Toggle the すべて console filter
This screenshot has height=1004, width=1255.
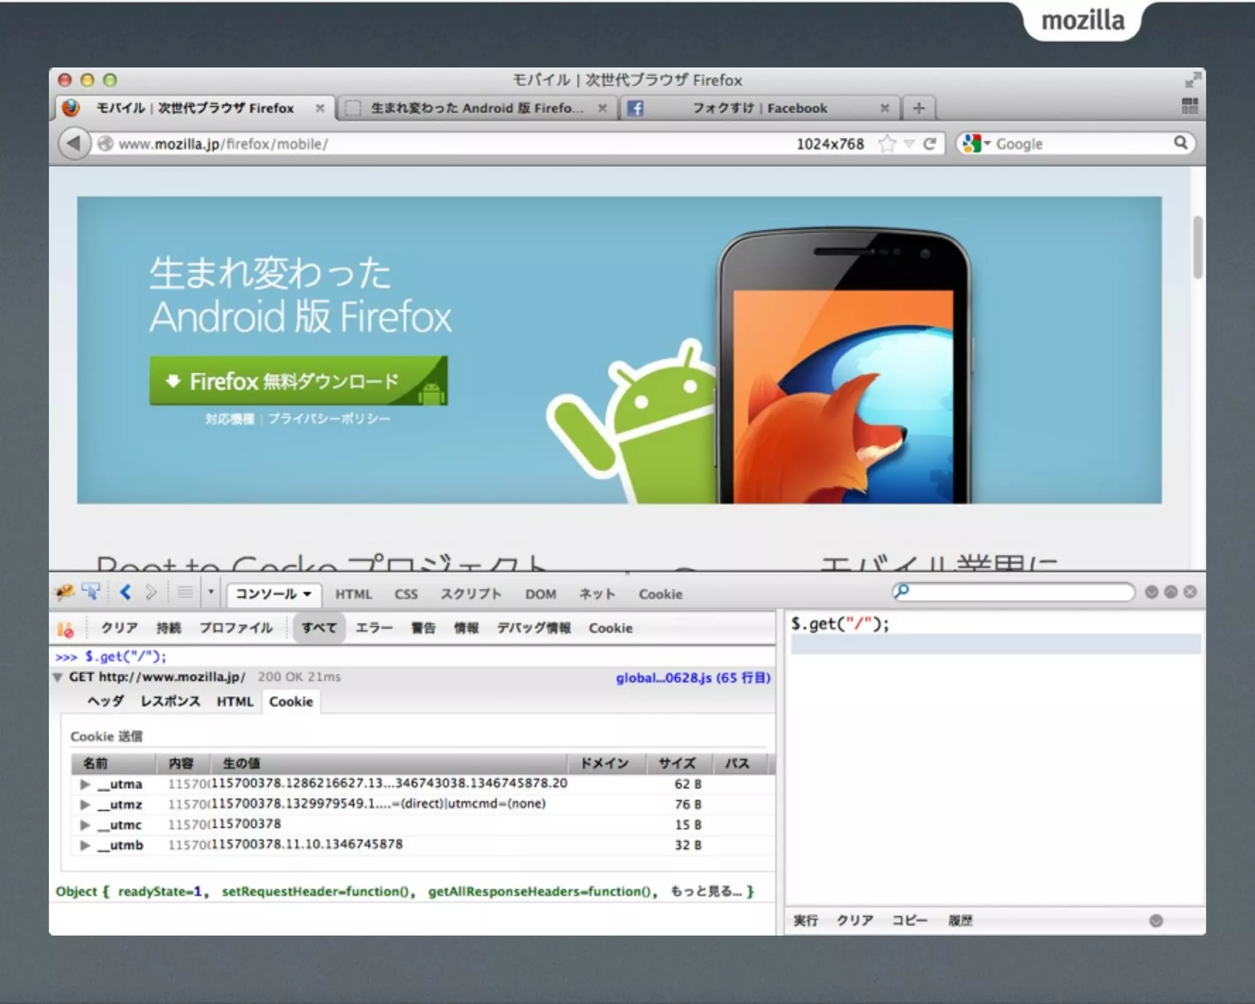pos(319,628)
